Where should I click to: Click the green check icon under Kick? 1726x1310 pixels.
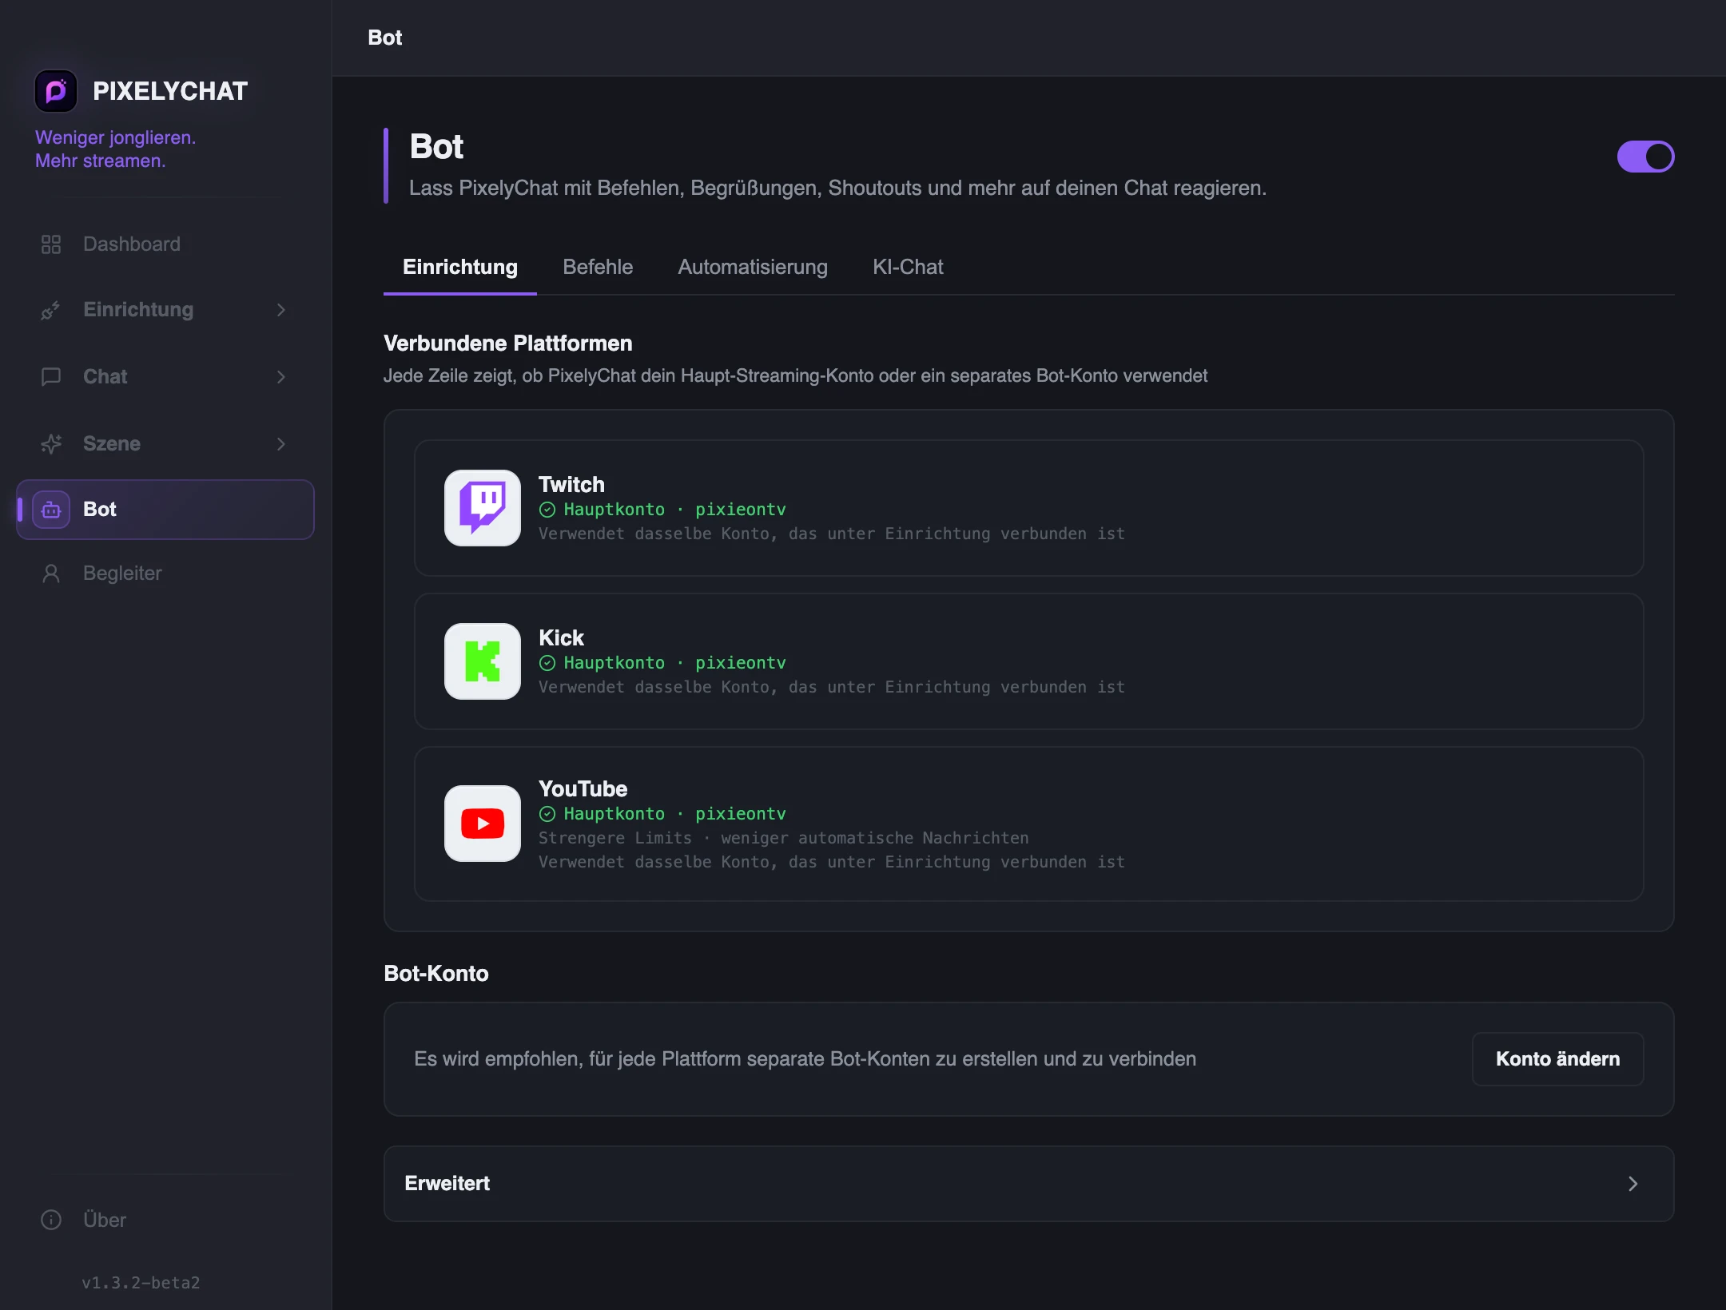click(x=547, y=663)
